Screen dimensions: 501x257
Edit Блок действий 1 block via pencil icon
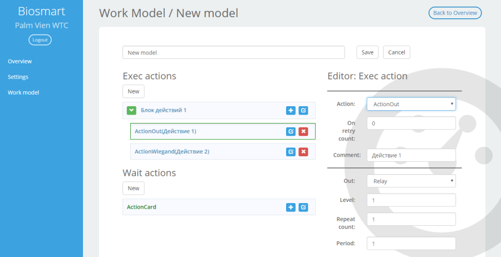coord(303,111)
